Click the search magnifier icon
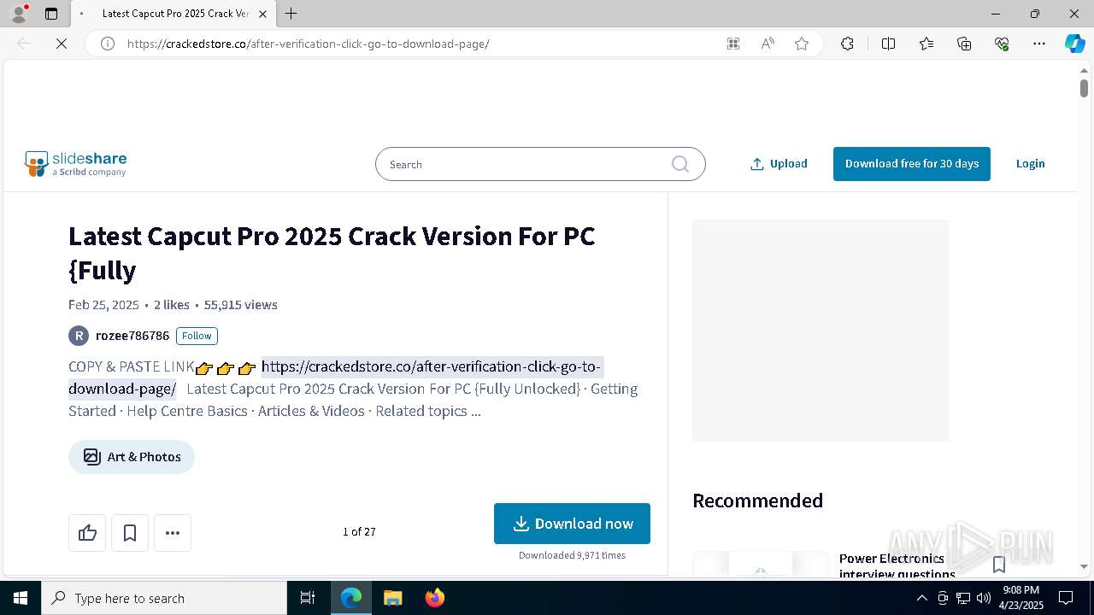The image size is (1094, 615). (680, 164)
